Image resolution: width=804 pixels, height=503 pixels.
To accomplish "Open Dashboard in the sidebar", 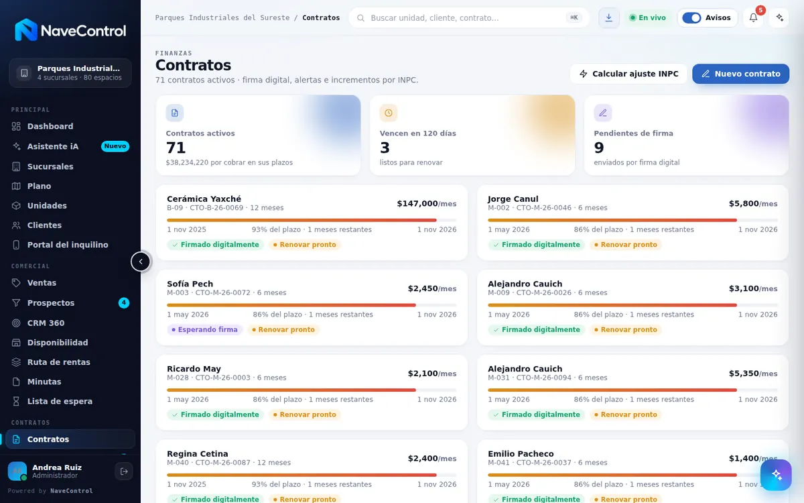I will (70, 126).
